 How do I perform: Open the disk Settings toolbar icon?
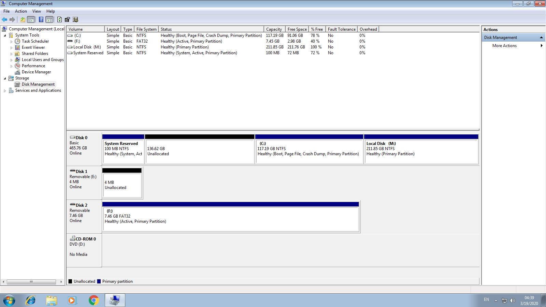tap(75, 19)
